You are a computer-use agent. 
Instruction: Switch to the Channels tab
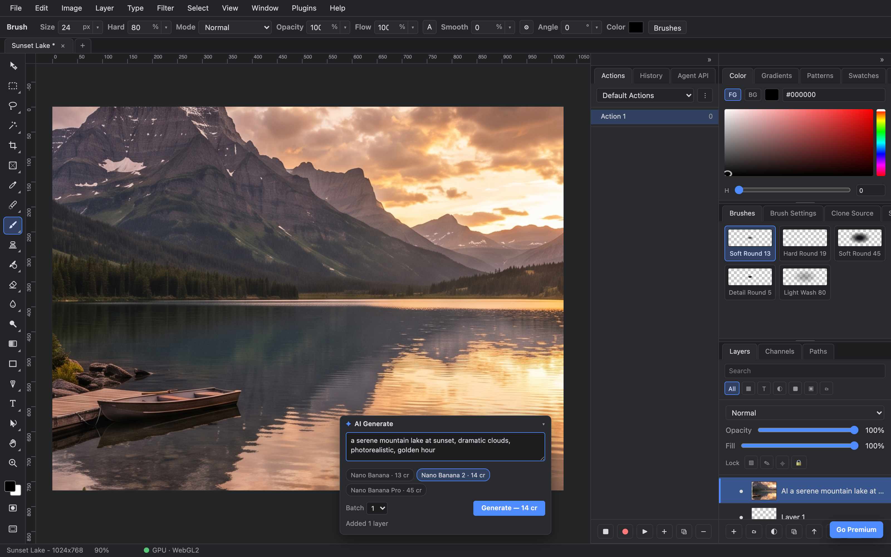pyautogui.click(x=779, y=351)
